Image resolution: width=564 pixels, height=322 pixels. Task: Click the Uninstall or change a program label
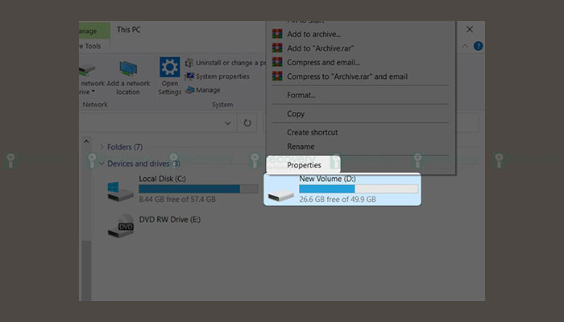pyautogui.click(x=231, y=63)
